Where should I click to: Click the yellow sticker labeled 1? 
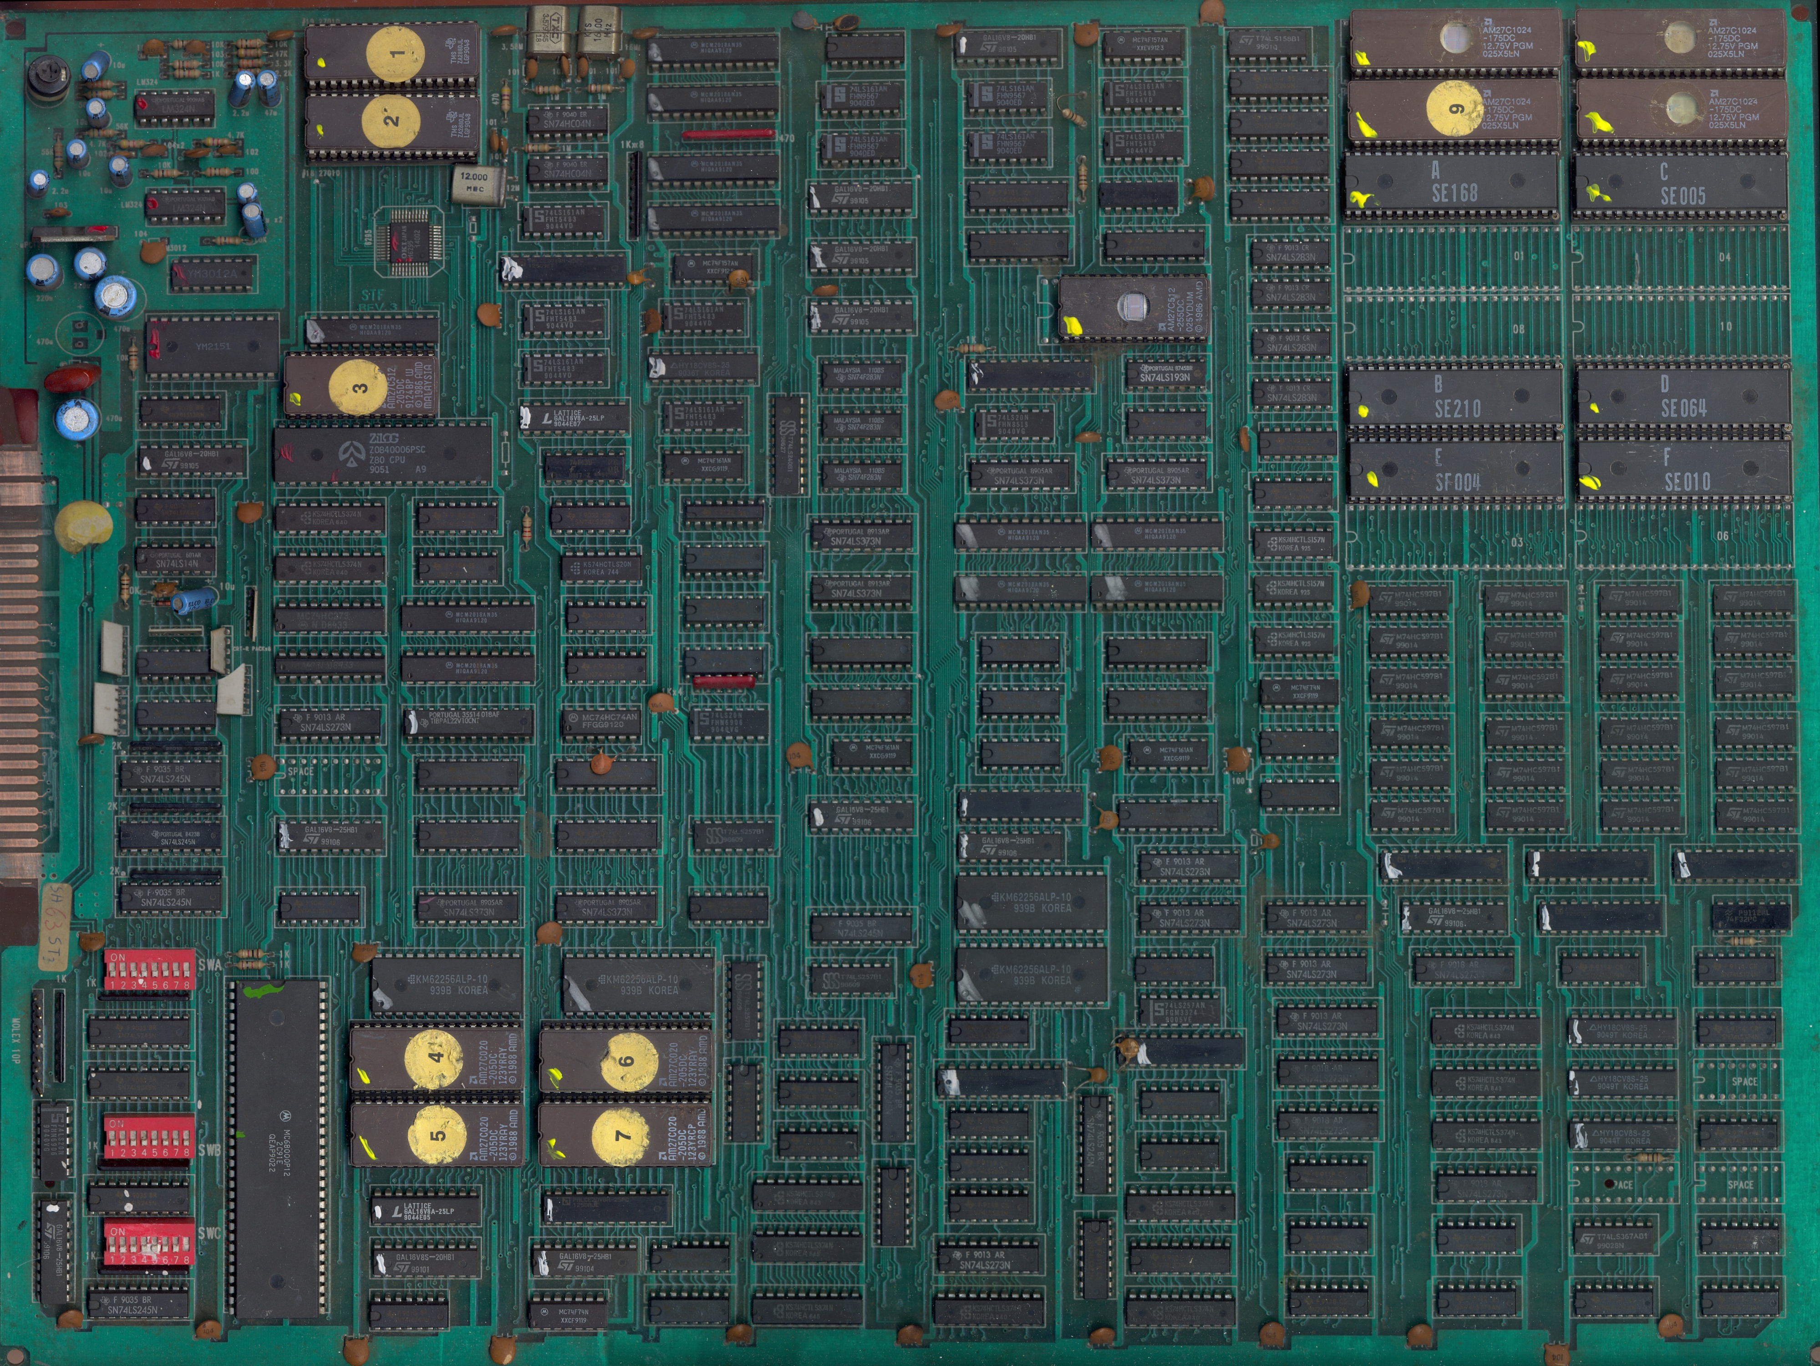[395, 54]
